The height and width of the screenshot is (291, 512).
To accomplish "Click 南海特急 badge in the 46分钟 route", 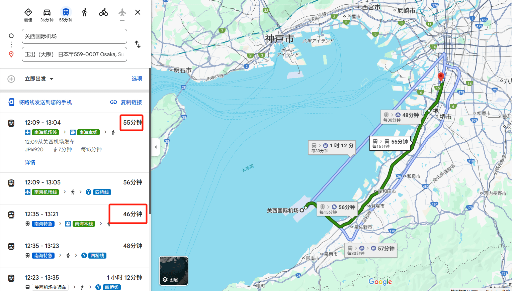I will coord(43,224).
